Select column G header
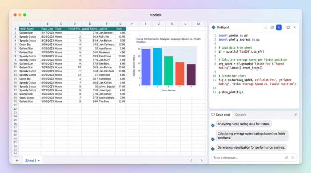 click(x=120, y=24)
